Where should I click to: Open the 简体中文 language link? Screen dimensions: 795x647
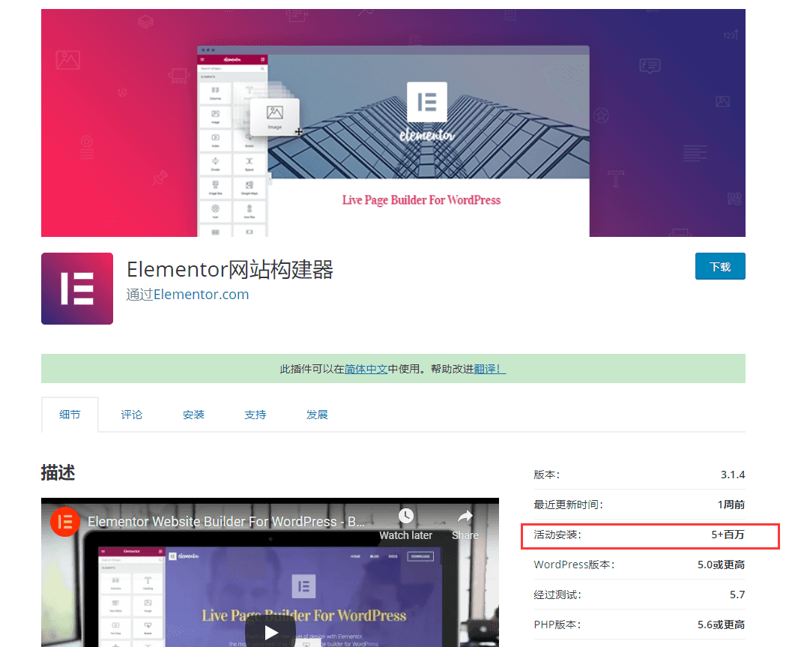pos(366,369)
